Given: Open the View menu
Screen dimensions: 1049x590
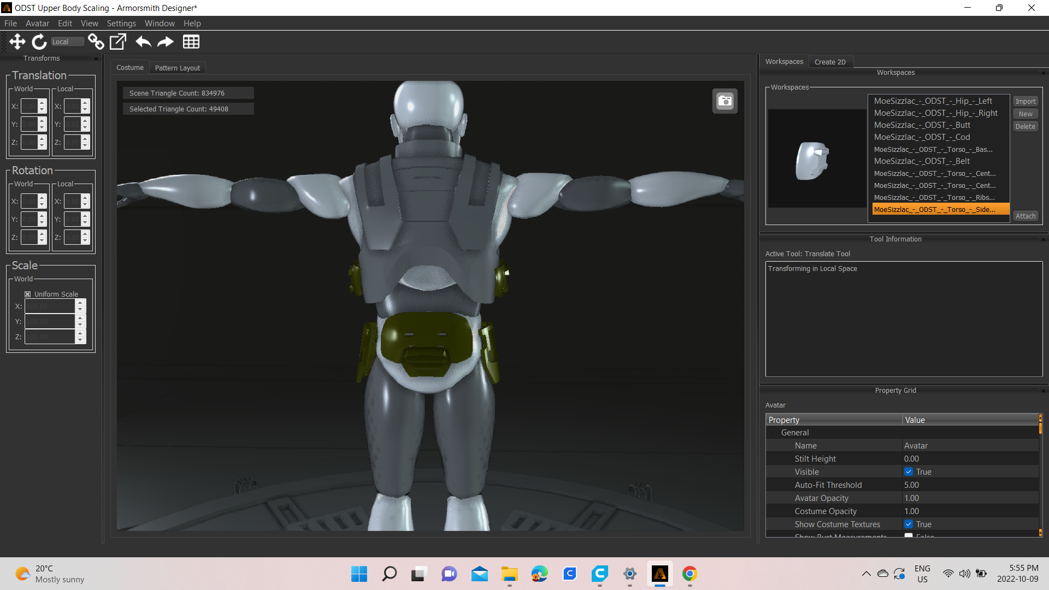Looking at the screenshot, I should click(x=90, y=23).
